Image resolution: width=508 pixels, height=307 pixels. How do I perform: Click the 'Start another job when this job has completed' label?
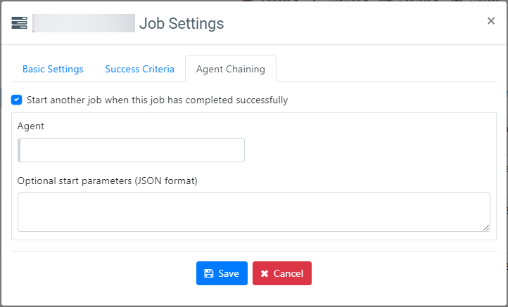(157, 100)
